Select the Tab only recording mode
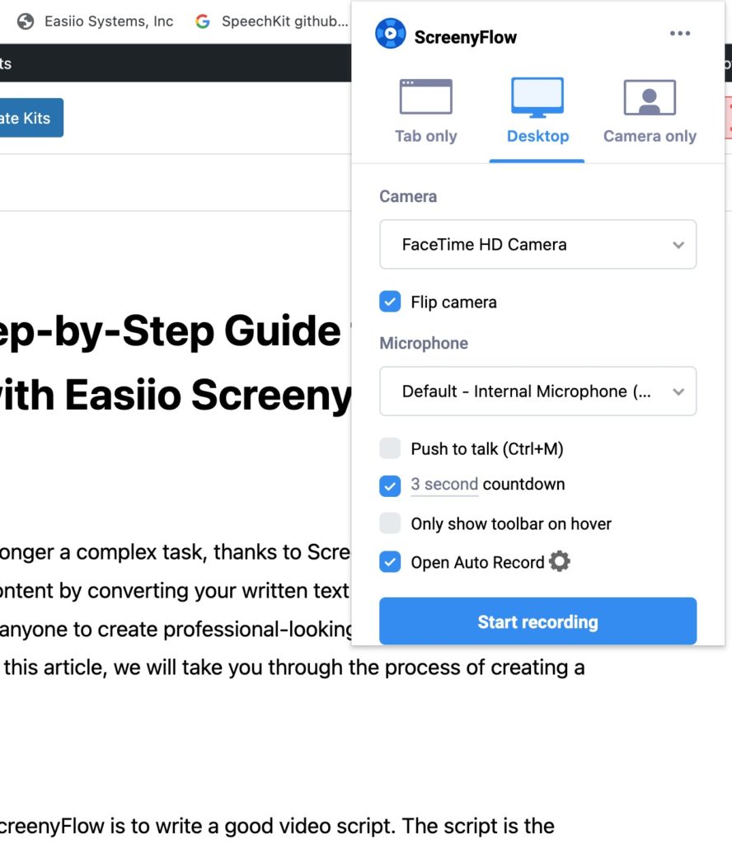This screenshot has width=732, height=844. click(425, 112)
